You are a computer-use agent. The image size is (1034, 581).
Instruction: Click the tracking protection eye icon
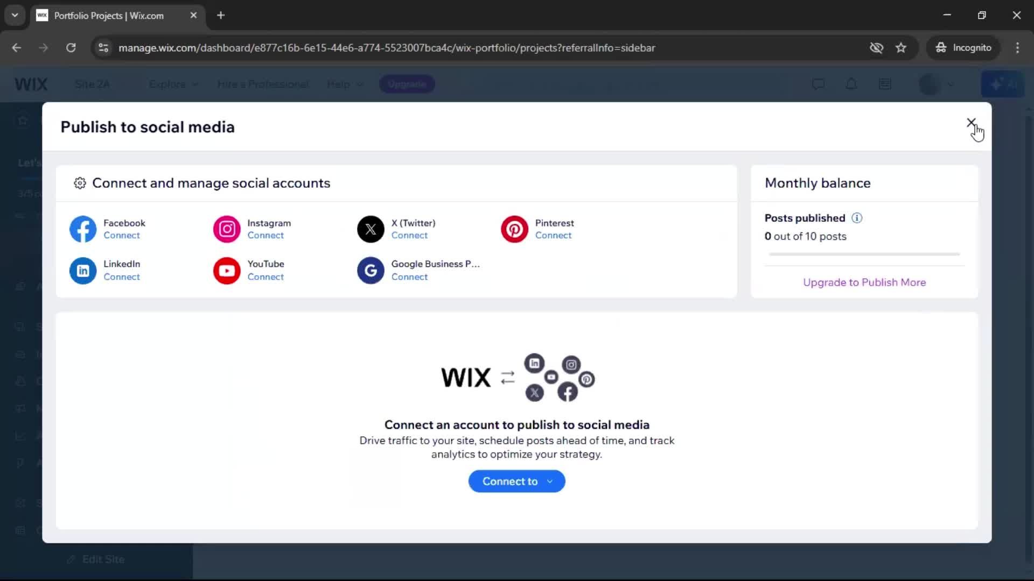point(876,48)
